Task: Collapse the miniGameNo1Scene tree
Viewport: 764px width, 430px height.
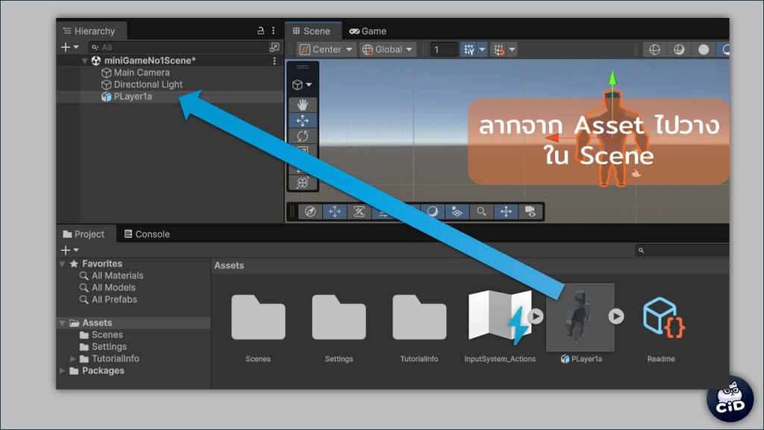Action: pos(85,61)
